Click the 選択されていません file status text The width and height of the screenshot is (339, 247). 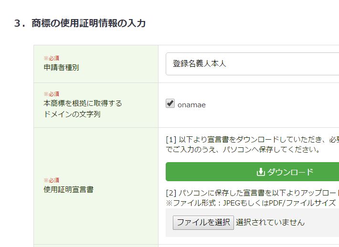coord(270,222)
